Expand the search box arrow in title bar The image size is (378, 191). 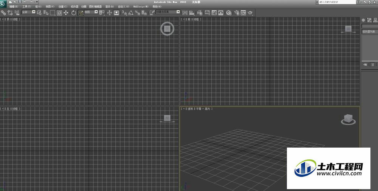point(317,2)
